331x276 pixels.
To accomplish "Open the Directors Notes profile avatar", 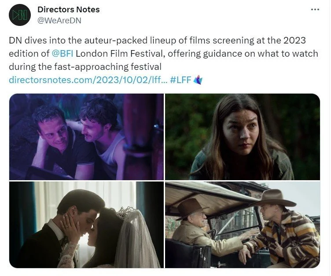I will [20, 15].
